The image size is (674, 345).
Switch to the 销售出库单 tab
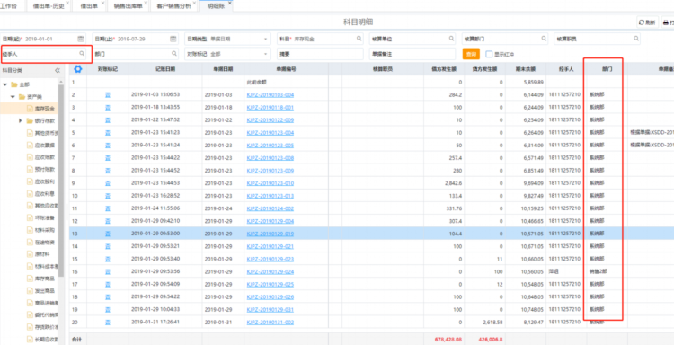coord(129,6)
